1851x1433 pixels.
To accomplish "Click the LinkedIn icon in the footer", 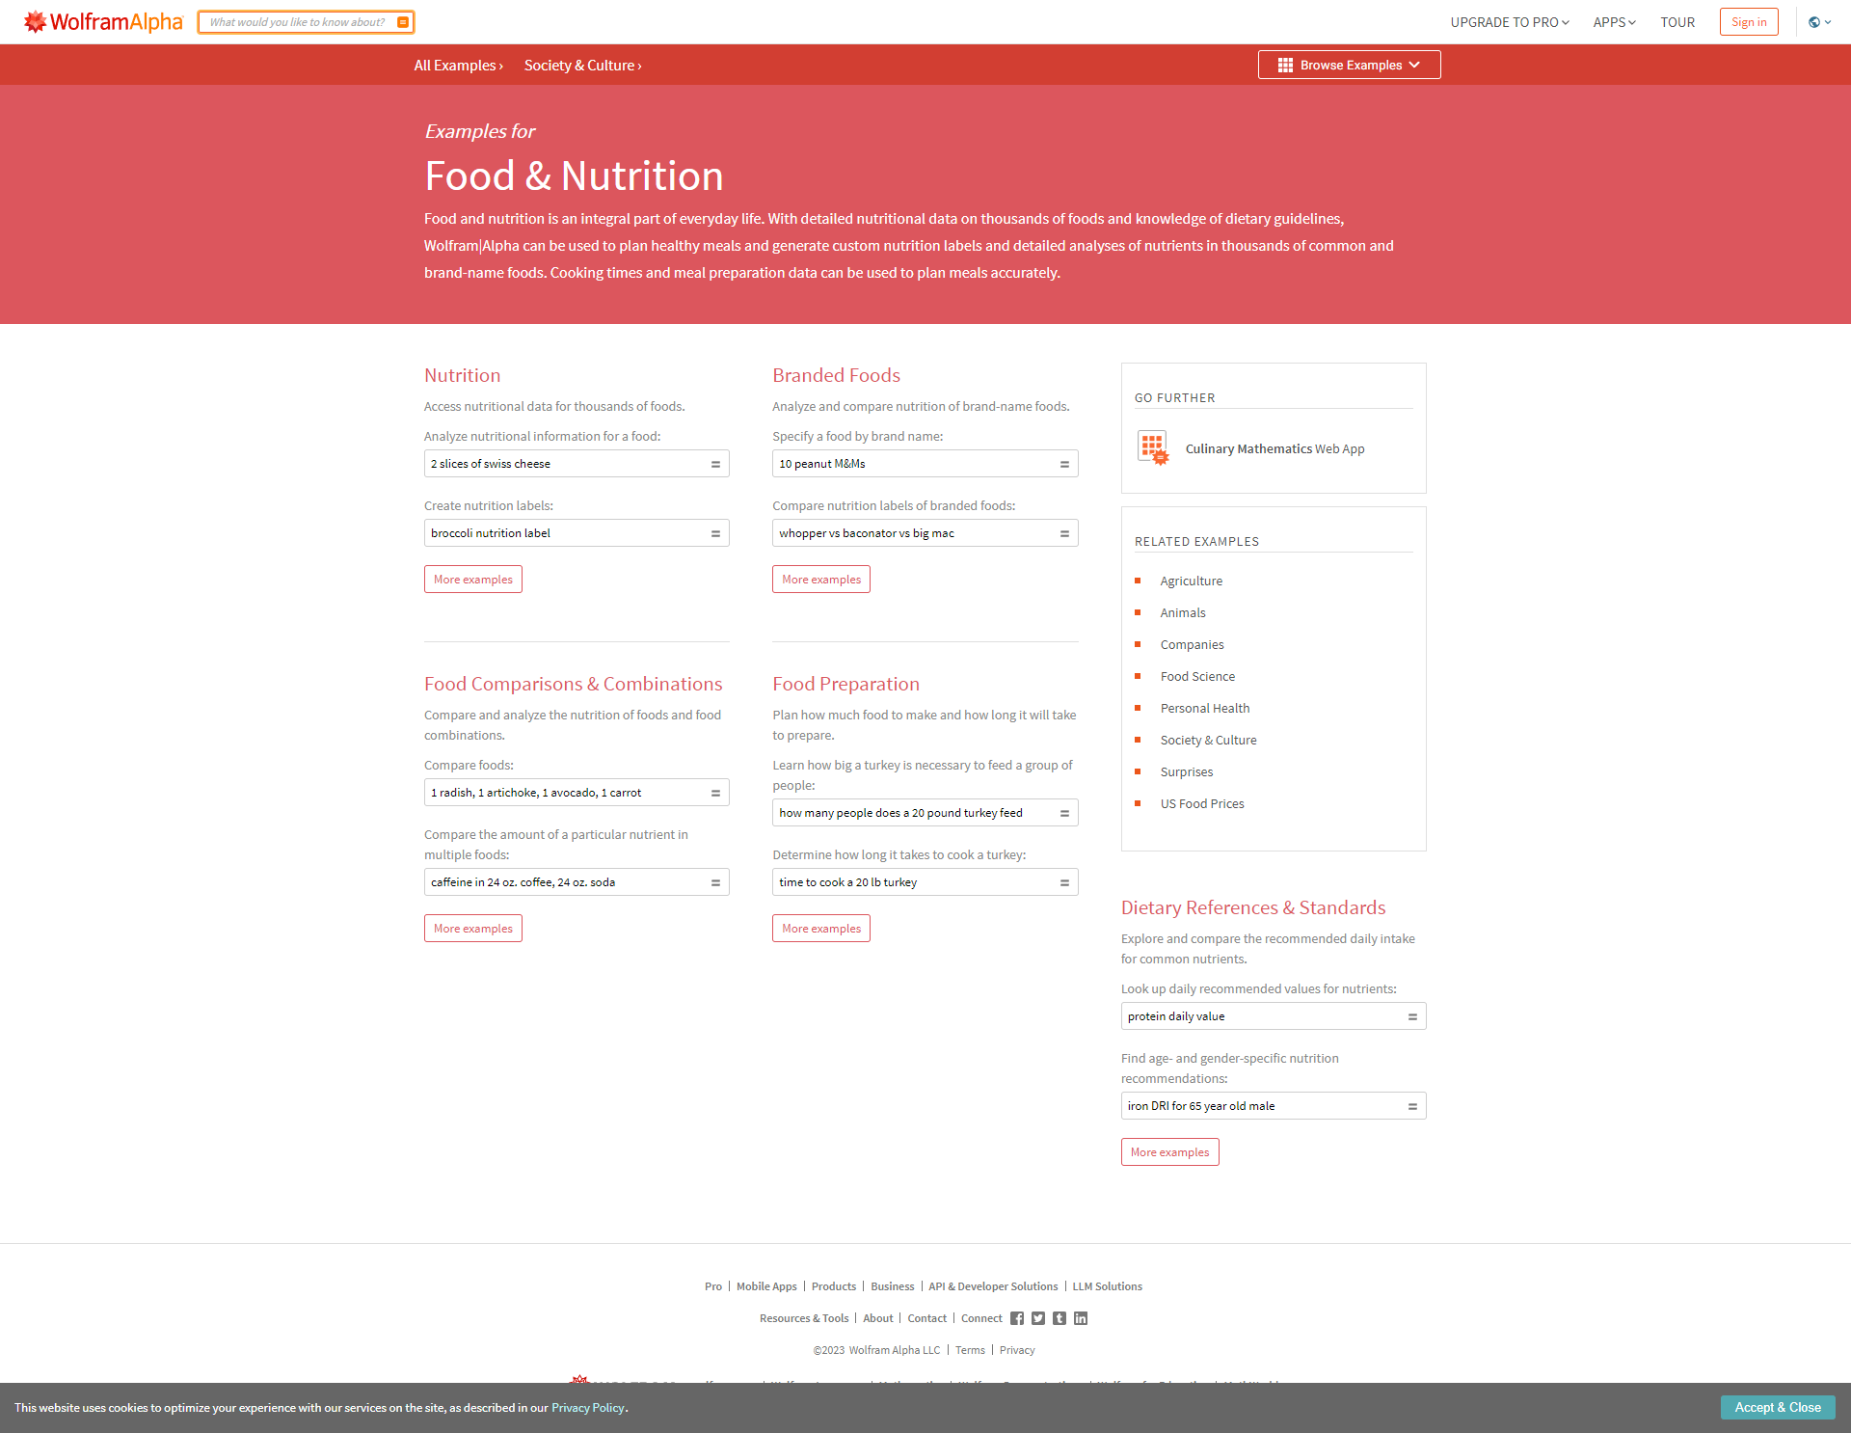I will pos(1081,1318).
